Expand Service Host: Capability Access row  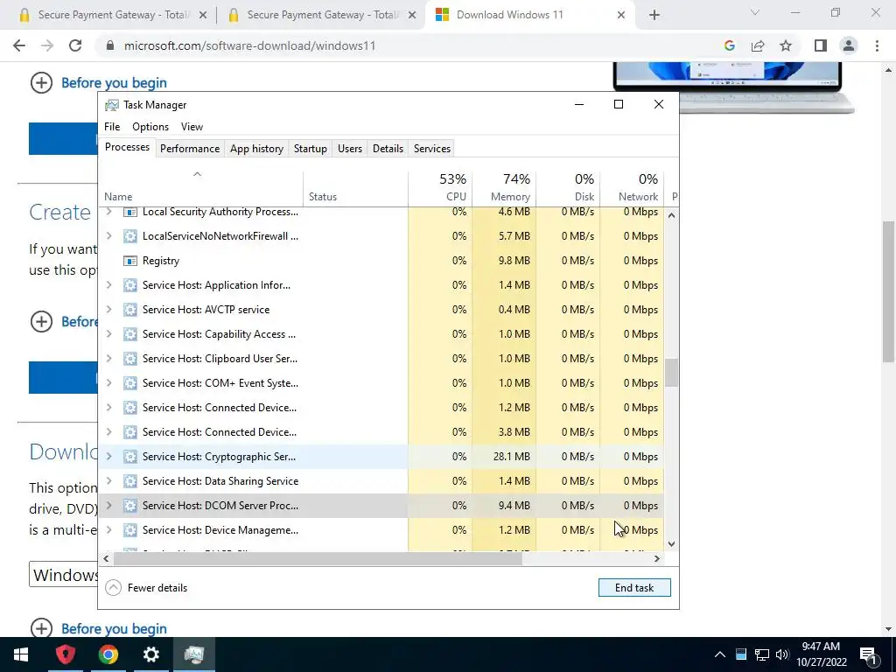pyautogui.click(x=109, y=334)
